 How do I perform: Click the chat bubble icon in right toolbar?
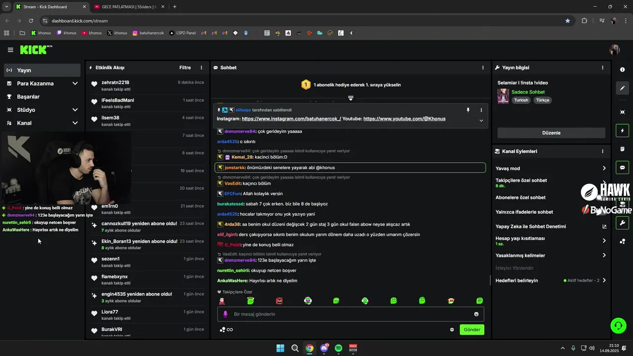[623, 168]
